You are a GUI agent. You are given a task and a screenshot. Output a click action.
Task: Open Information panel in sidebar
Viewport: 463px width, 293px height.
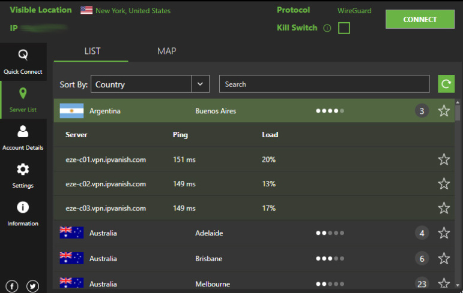pos(23,213)
